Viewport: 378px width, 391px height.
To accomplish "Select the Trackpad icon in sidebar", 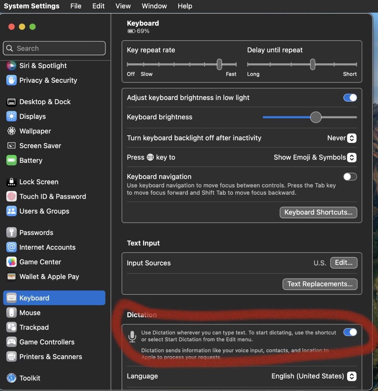I will (11, 327).
